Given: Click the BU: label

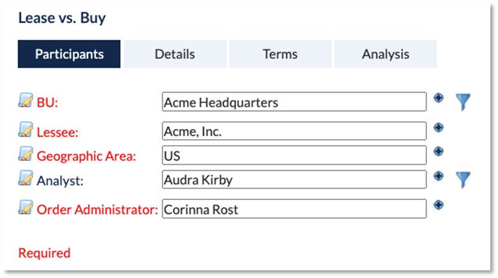Looking at the screenshot, I should 47,103.
